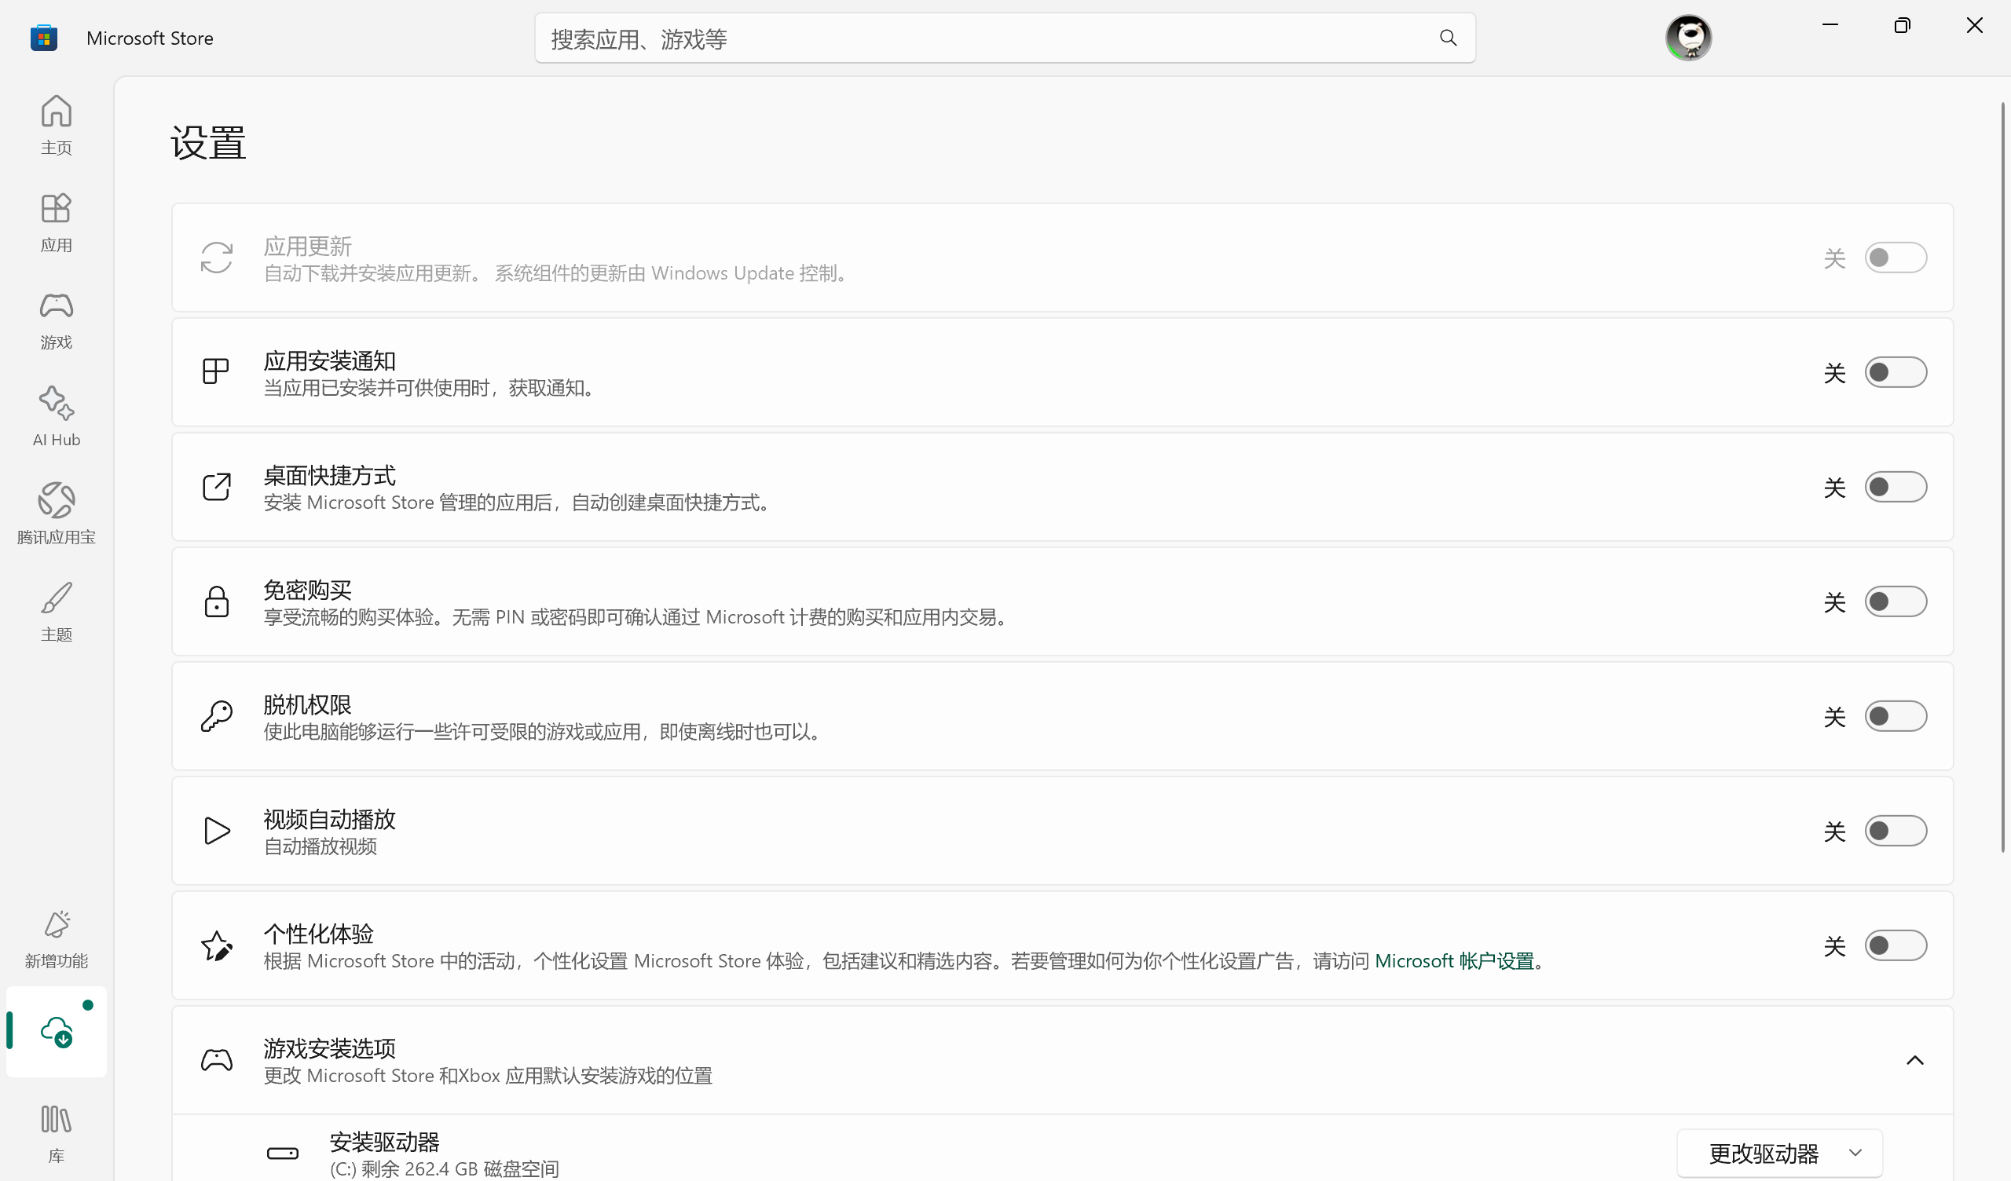The image size is (2011, 1181).
Task: Open the 库 library page
Action: pos(56,1133)
